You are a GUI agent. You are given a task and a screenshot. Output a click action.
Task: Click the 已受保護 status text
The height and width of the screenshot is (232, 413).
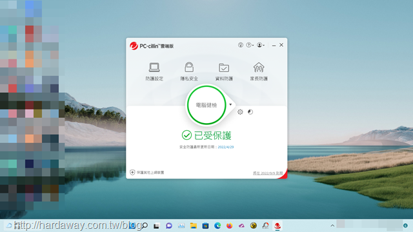[213, 135]
